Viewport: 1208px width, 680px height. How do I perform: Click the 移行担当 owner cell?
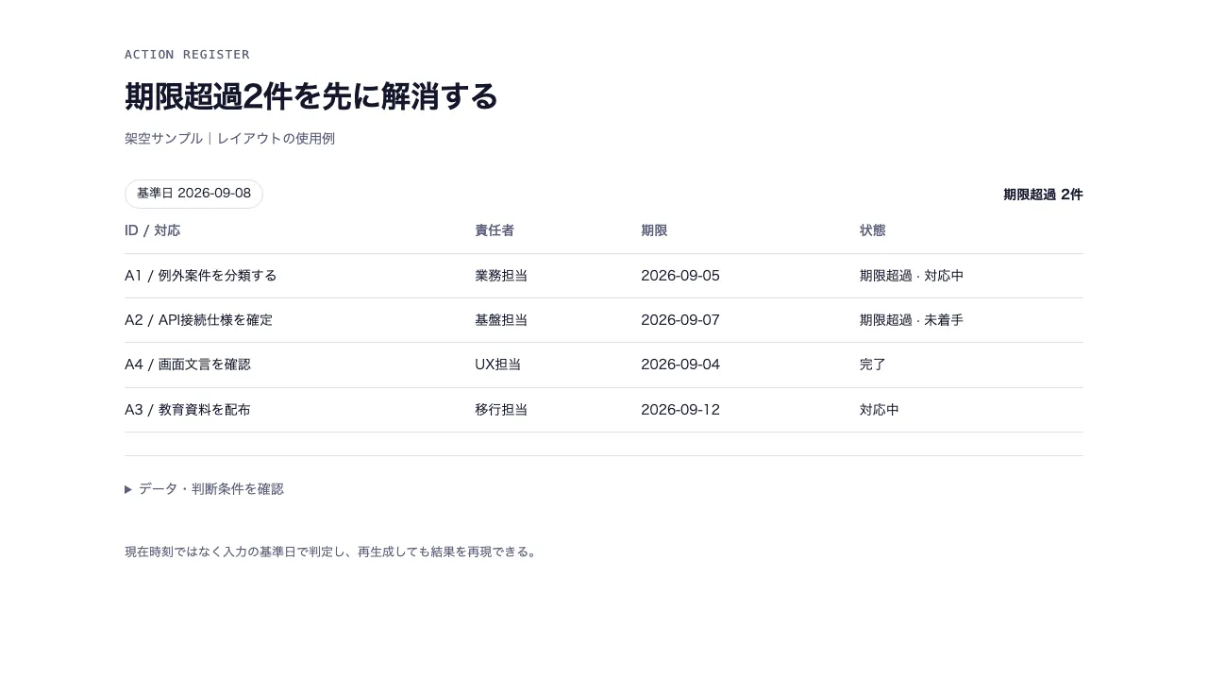501,410
